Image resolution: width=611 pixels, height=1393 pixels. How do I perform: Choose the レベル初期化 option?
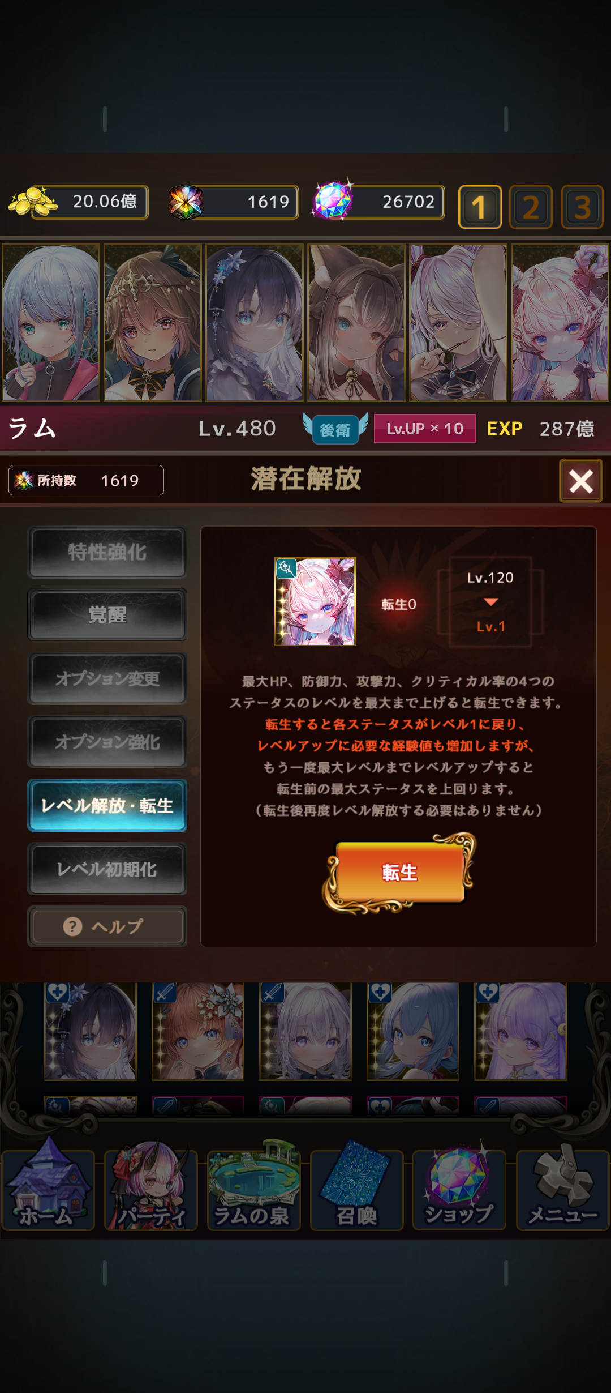tap(107, 869)
